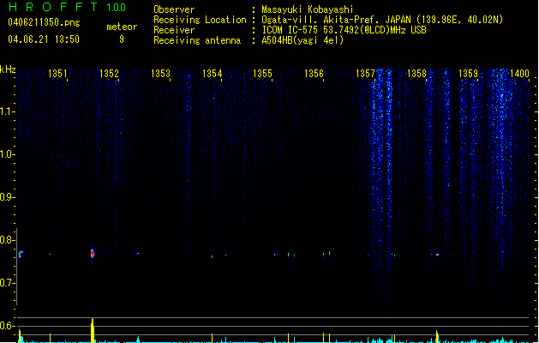Click the 1.1 kHz axis label

pyautogui.click(x=7, y=111)
